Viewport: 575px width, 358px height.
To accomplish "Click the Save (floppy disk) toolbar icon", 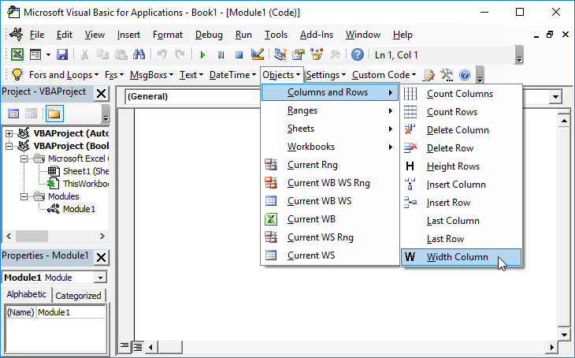I will point(61,54).
